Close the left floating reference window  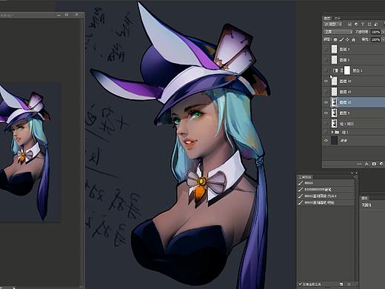[76, 15]
